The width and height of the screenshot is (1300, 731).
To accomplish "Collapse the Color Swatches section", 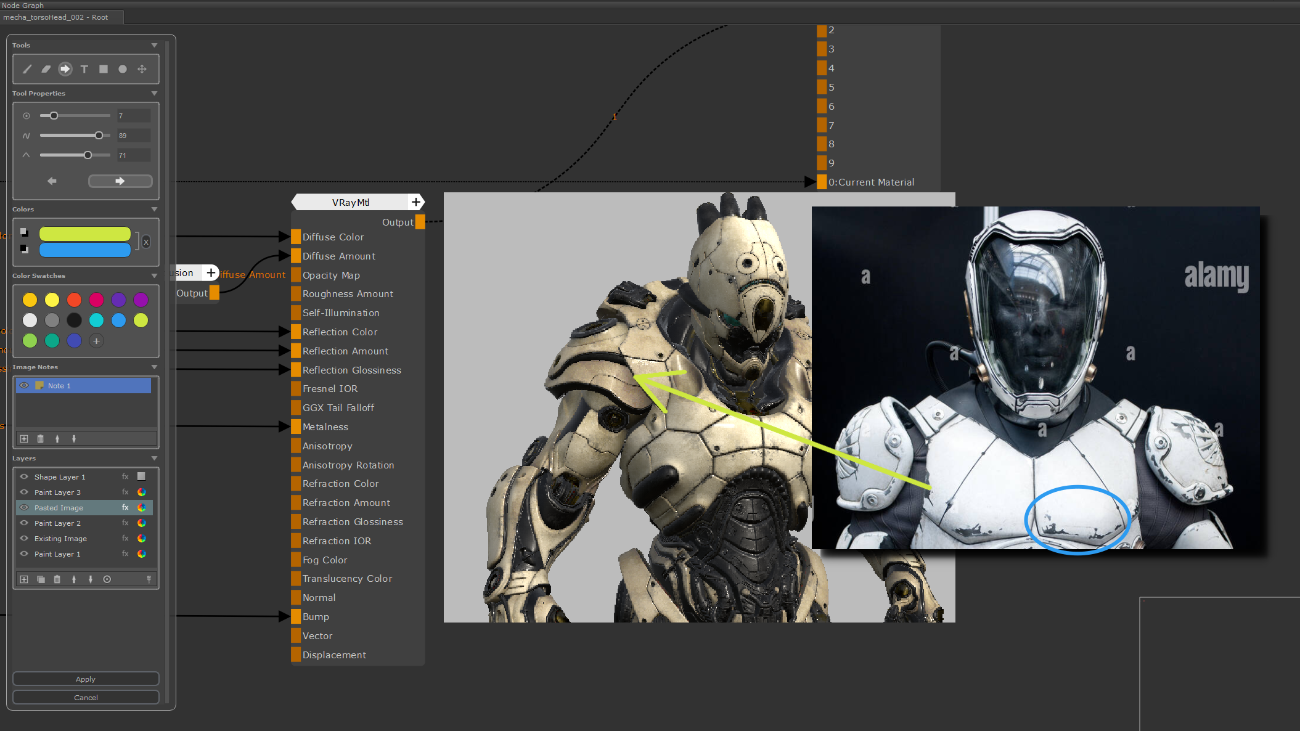I will (154, 276).
